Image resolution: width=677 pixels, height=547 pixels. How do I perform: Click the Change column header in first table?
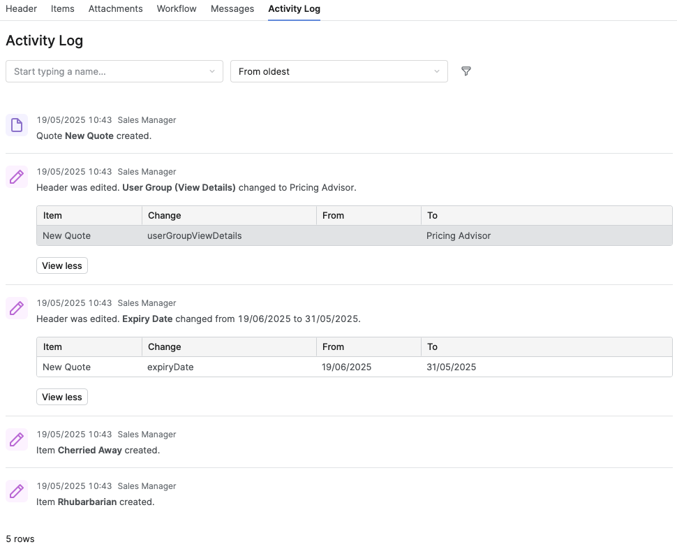165,216
